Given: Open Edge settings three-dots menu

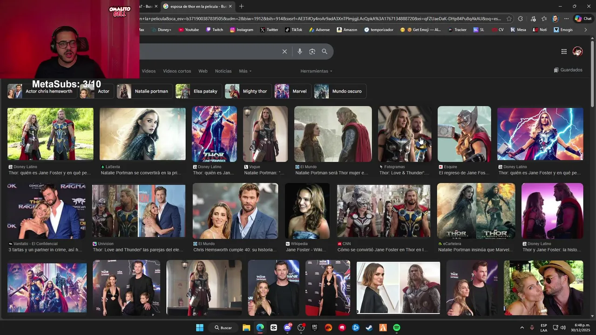Looking at the screenshot, I should point(566,19).
